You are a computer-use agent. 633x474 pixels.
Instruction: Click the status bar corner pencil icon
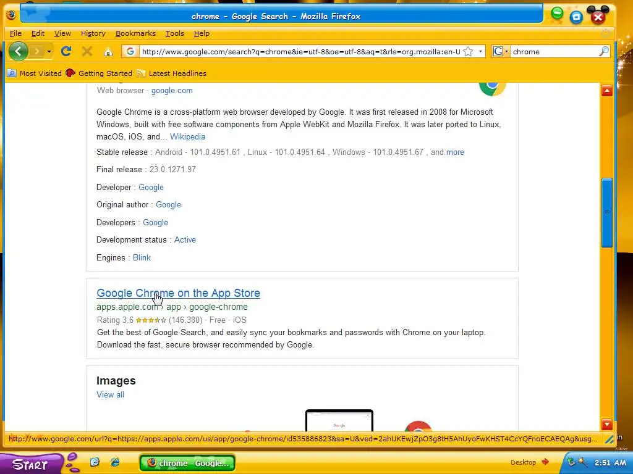click(x=608, y=439)
